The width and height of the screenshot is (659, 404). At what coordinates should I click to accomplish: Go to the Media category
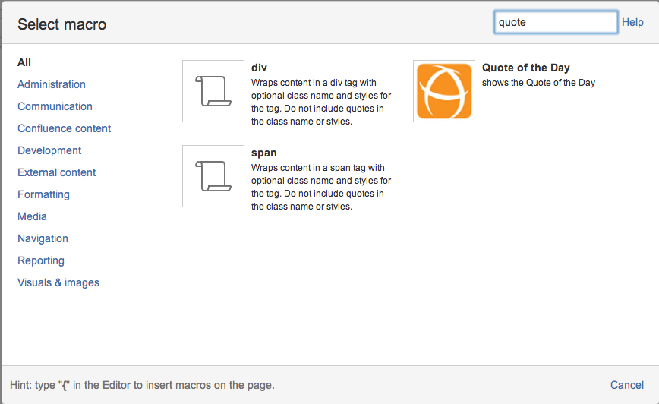32,216
